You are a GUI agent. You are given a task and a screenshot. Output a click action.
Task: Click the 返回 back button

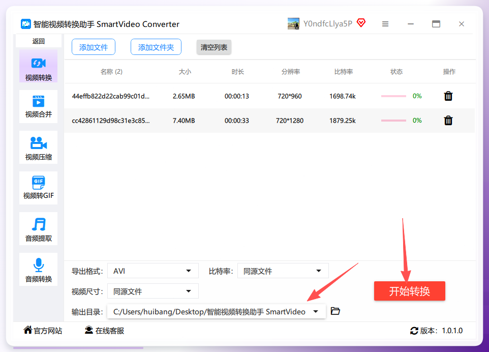pos(38,41)
